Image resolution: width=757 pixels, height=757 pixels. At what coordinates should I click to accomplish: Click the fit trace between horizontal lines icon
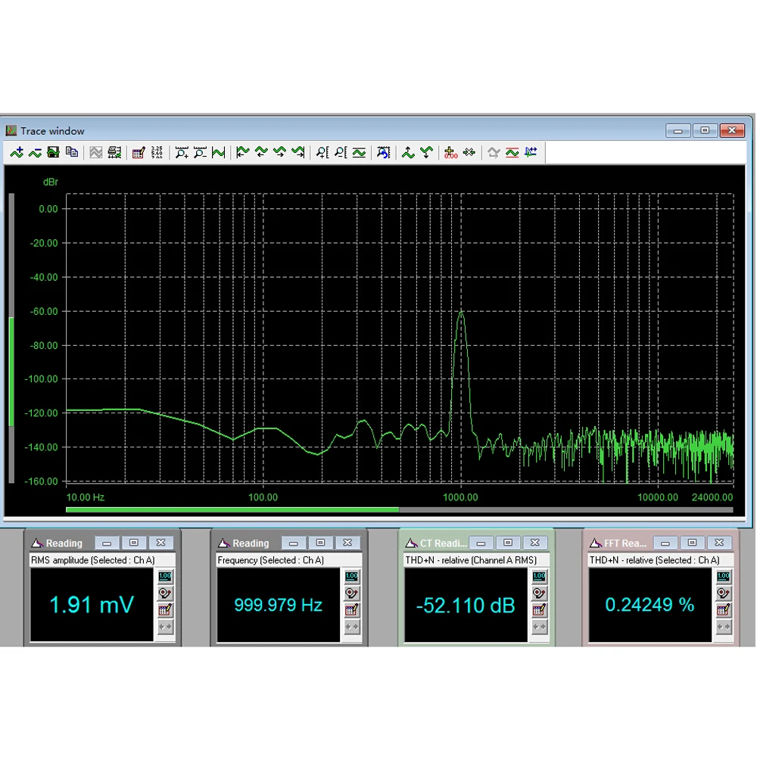point(359,153)
